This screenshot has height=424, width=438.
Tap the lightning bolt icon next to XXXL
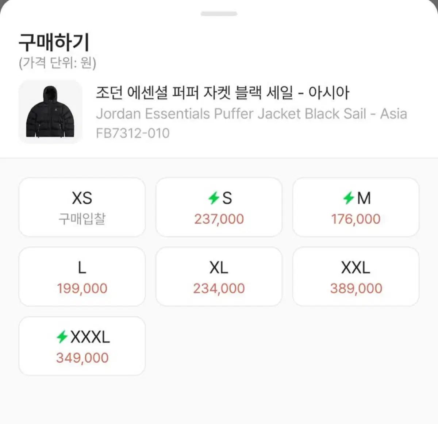click(62, 337)
